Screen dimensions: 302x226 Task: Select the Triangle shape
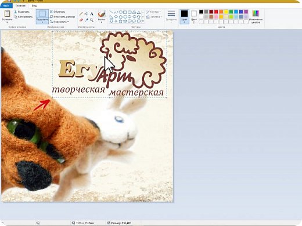coord(139,12)
